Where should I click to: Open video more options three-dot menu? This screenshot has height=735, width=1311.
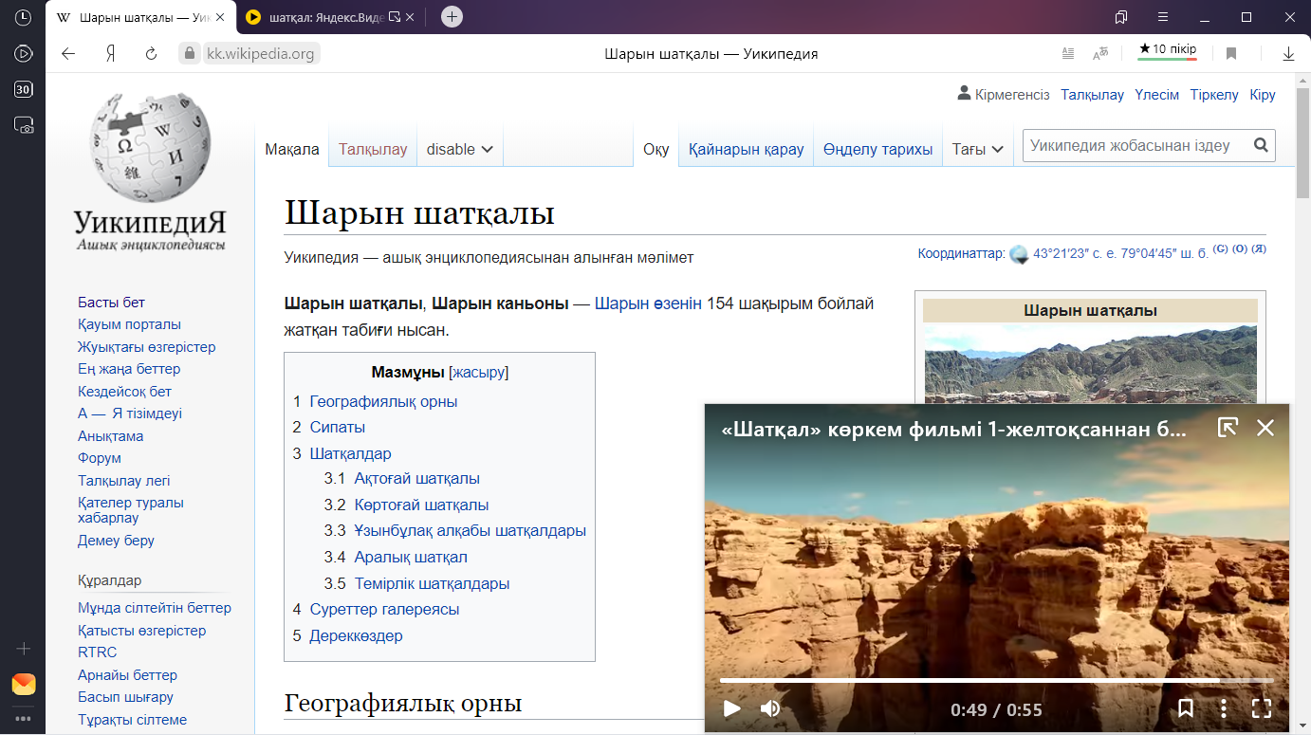click(1224, 708)
